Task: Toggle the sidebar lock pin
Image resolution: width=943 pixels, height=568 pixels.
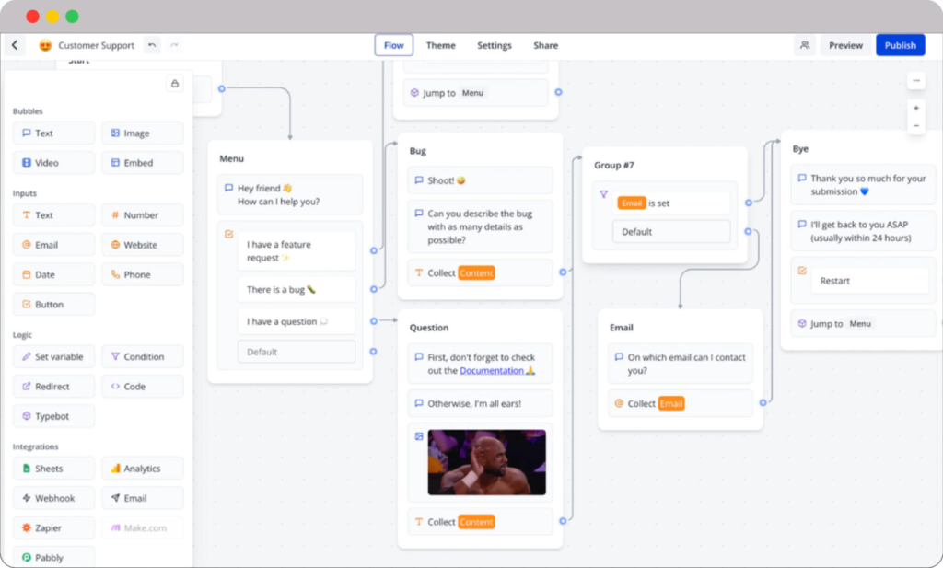Action: (174, 83)
